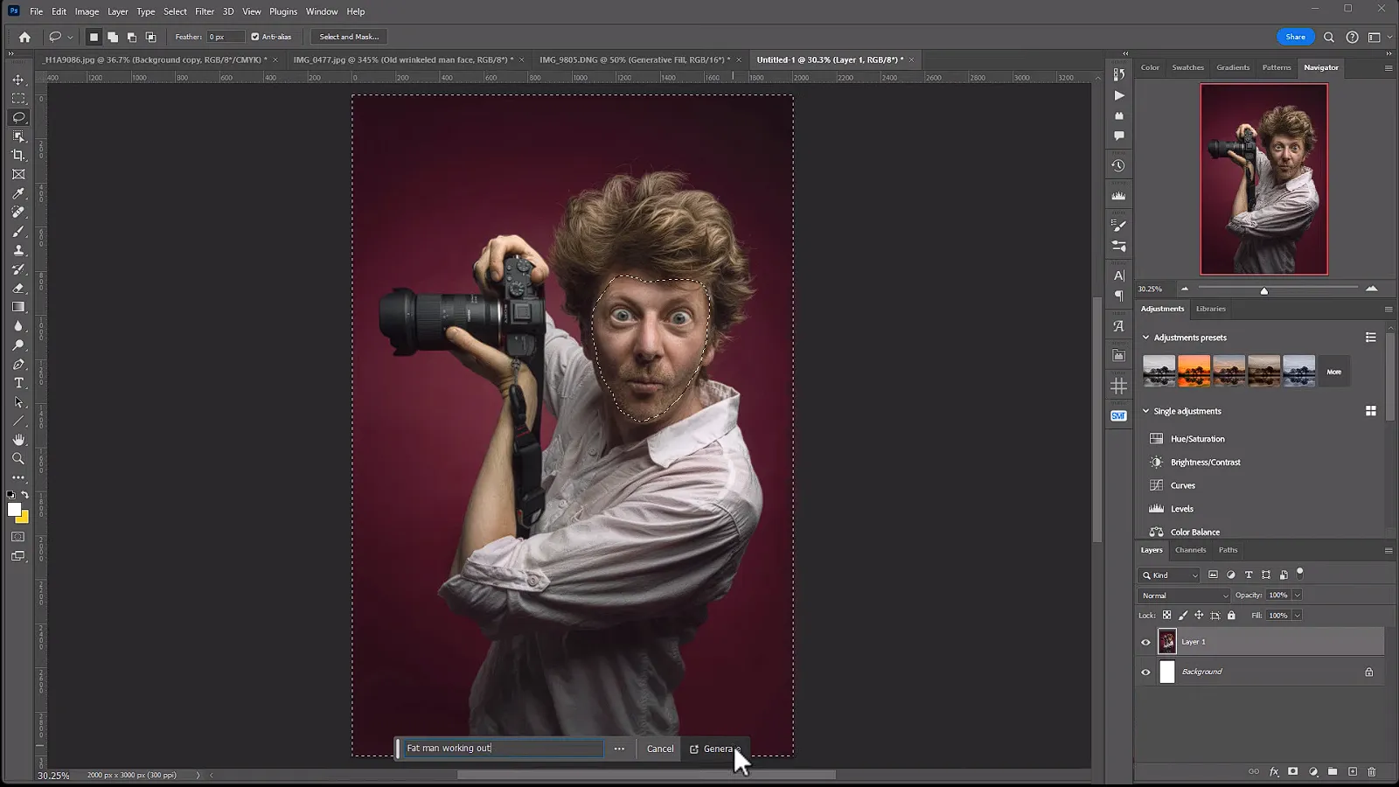This screenshot has height=787, width=1399.
Task: Select the Horizontal Type tool
Action: [x=18, y=383]
